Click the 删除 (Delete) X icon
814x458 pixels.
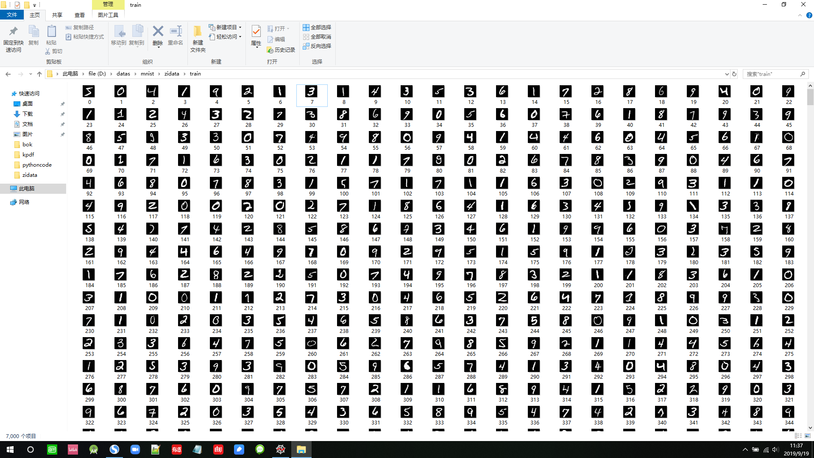point(158,31)
